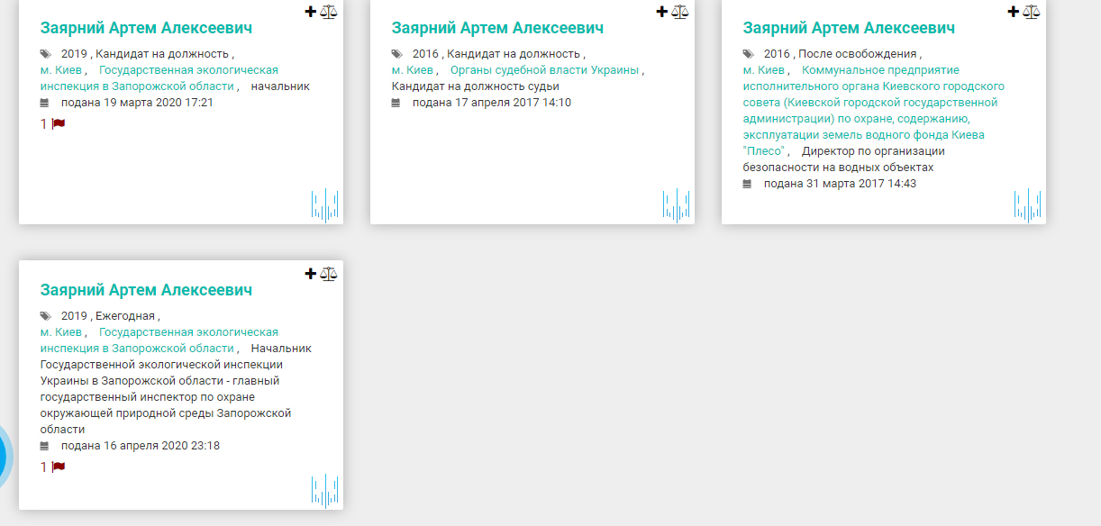Image resolution: width=1101 pixels, height=526 pixels.
Task: Open bar chart icon on card submitted 17 апреля 2017
Action: point(677,205)
